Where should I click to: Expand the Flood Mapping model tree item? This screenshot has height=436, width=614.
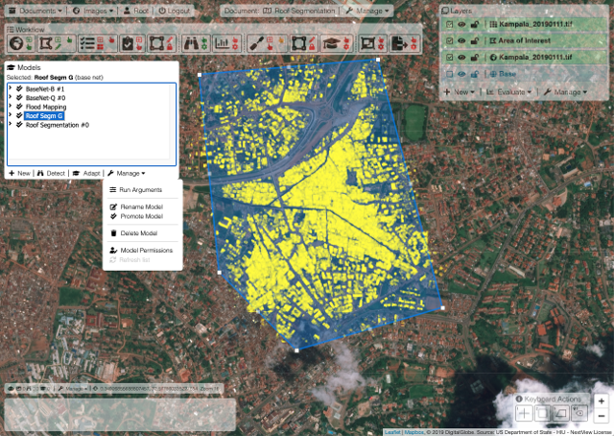[11, 107]
